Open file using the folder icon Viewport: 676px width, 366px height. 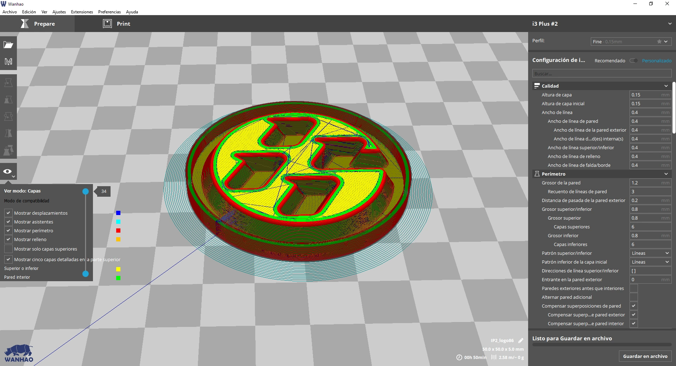tap(8, 45)
